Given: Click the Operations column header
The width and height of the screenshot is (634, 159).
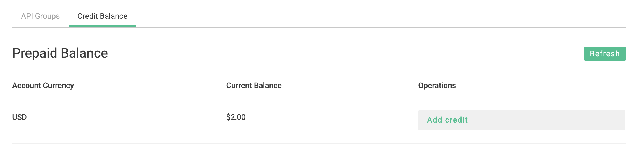Looking at the screenshot, I should pyautogui.click(x=437, y=86).
